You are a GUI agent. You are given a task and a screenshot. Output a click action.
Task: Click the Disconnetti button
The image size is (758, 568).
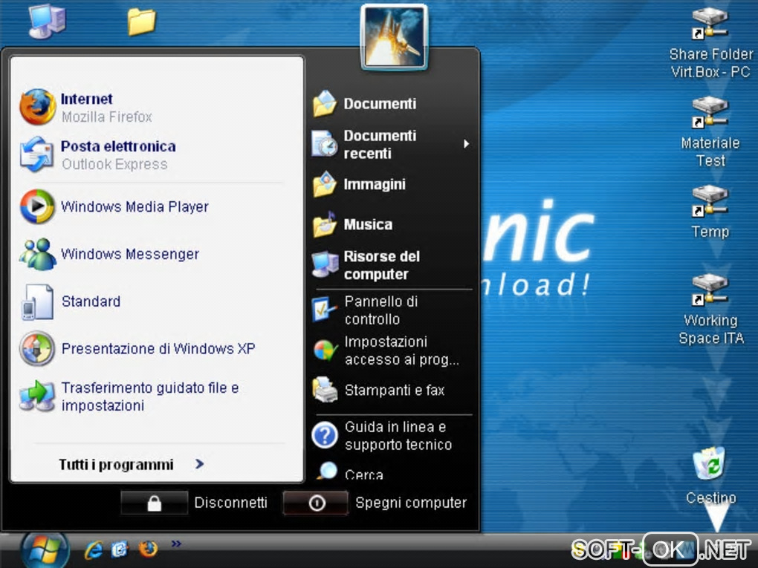[155, 503]
